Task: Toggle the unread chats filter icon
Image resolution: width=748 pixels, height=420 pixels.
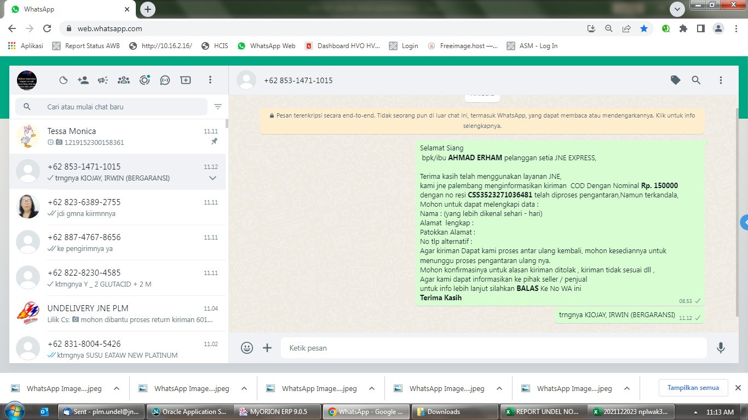Action: (x=218, y=107)
